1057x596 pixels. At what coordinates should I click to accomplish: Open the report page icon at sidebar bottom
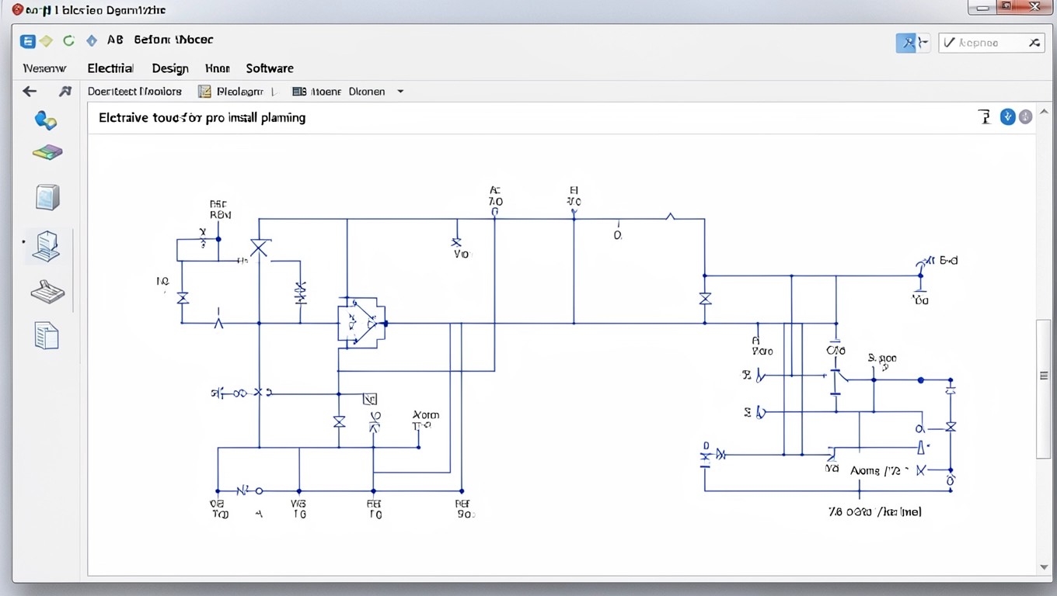coord(47,335)
